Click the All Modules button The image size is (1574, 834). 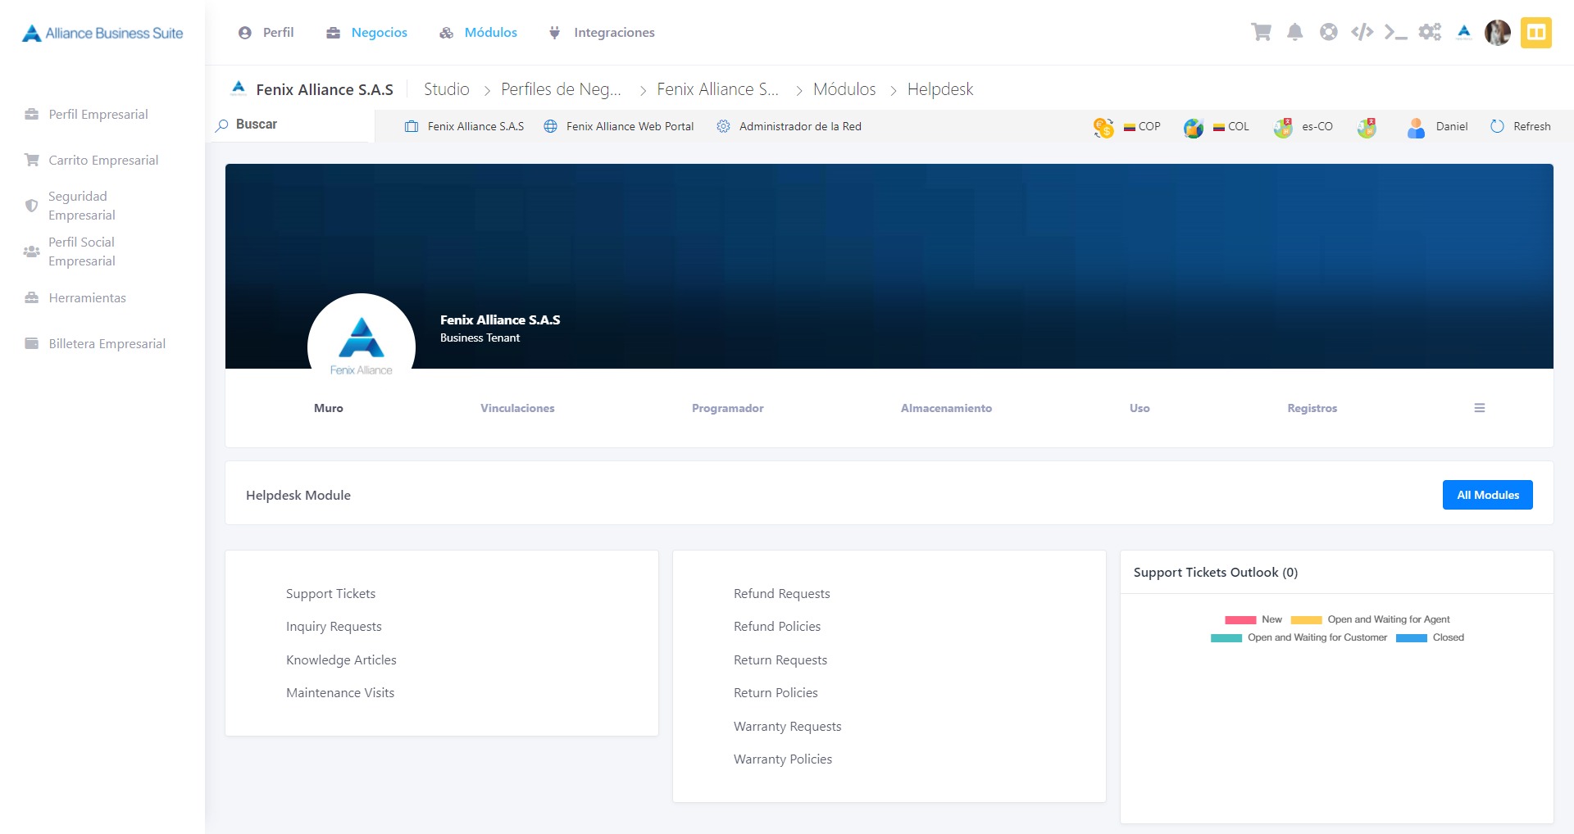(x=1487, y=495)
